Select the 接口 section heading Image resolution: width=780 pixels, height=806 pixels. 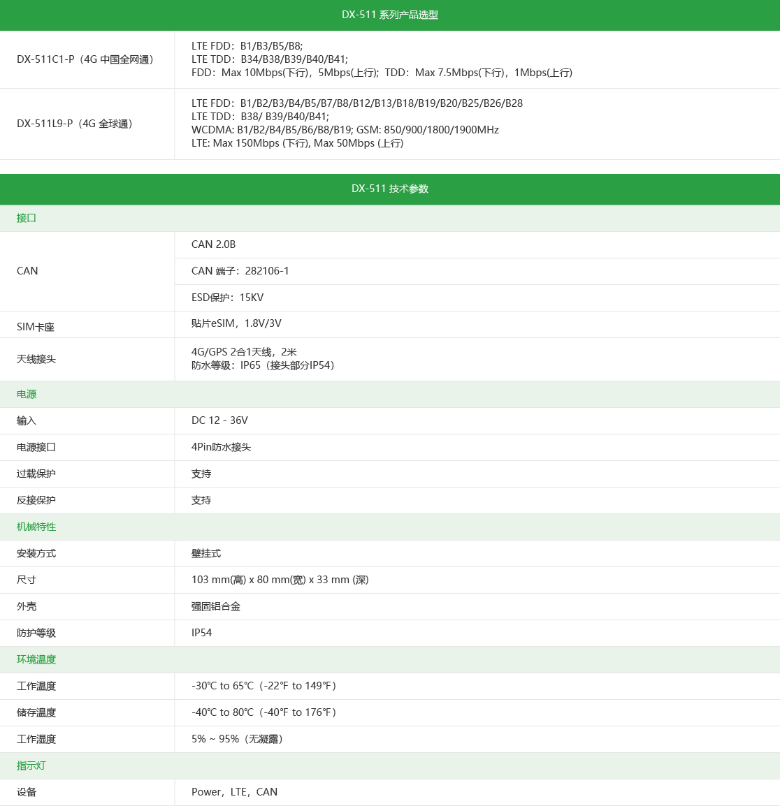pos(27,218)
